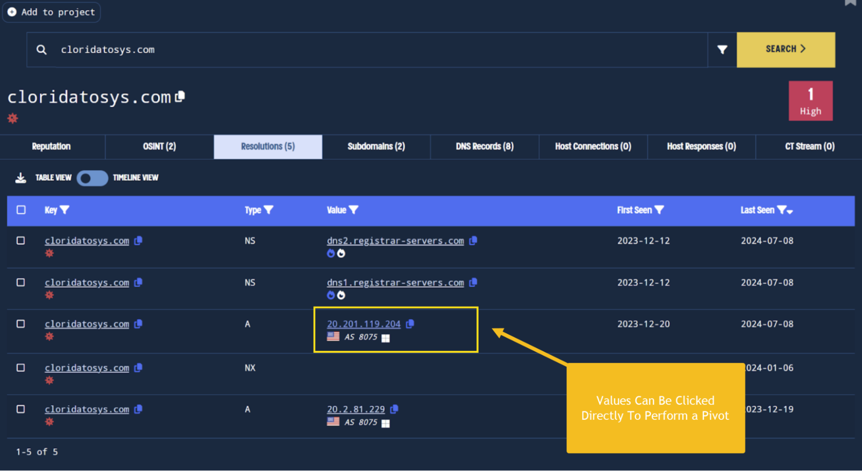Open the Host Responses (0) tab
This screenshot has height=471, width=862.
(x=702, y=147)
